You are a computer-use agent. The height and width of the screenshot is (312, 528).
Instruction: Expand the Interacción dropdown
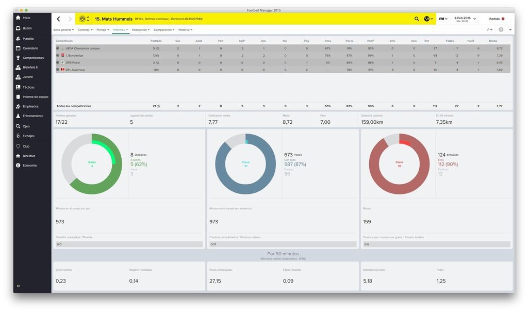[x=141, y=29]
